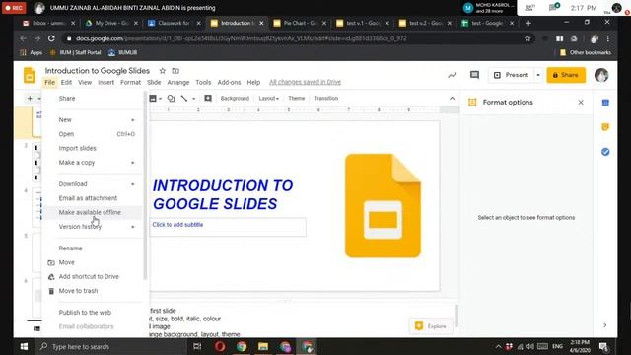Click the Theme button
This screenshot has height=355, width=631.
coord(297,99)
